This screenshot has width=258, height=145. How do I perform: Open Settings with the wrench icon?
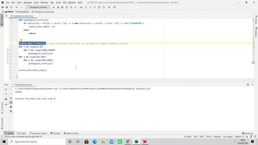coord(109,7)
